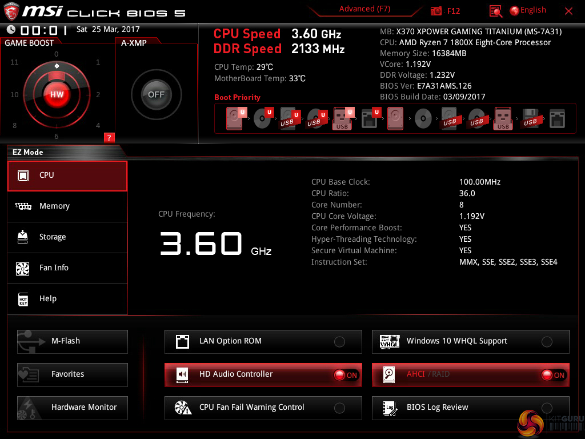Select the legacy CD/DVD boot icon without U badge
Viewport: 585px width, 439px height.
pos(423,119)
